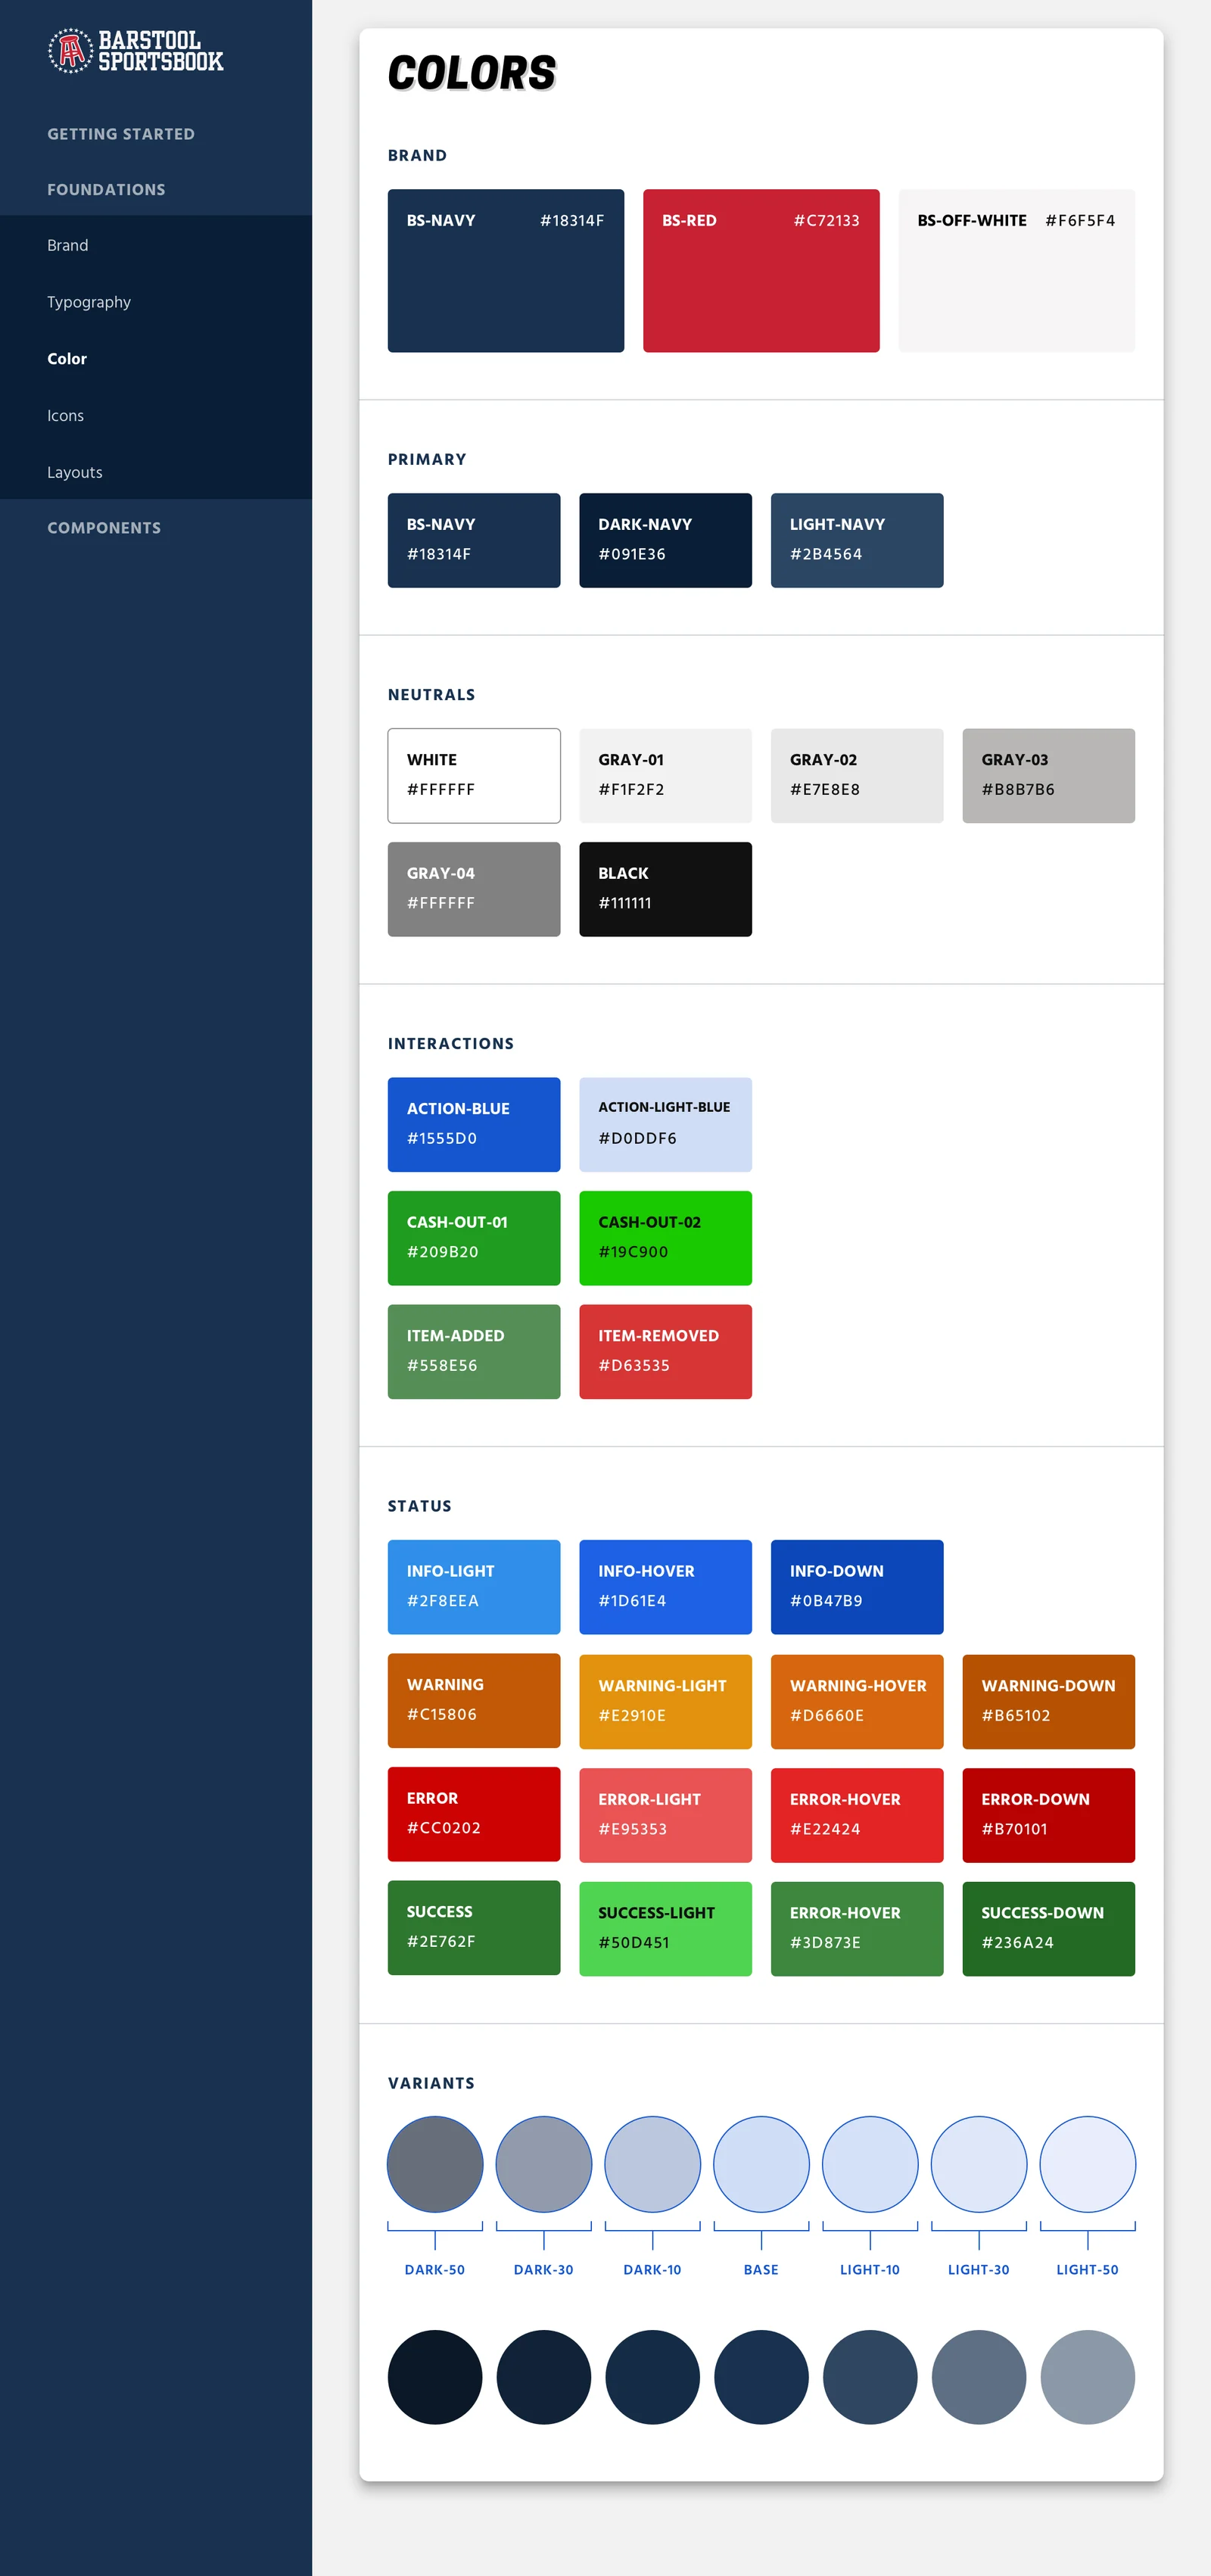
Task: Select the WARNING-DOWN swatch
Action: [1048, 1702]
